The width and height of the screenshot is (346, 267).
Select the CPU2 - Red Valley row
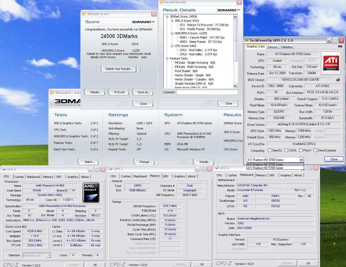(x=198, y=54)
